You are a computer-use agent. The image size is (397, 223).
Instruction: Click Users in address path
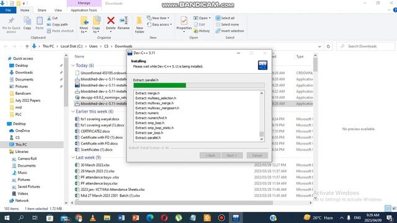click(93, 46)
